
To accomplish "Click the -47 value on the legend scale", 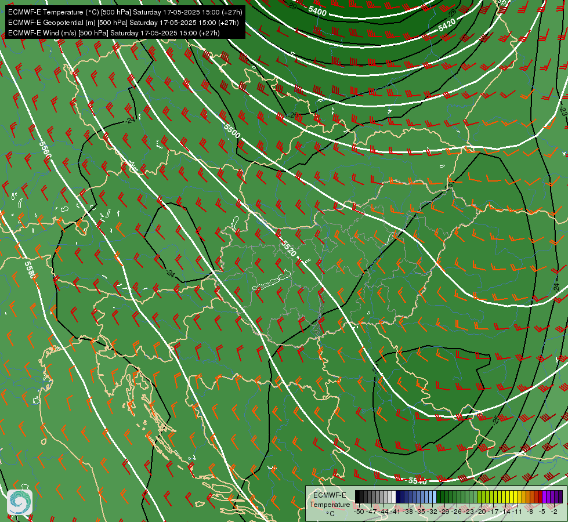I will pyautogui.click(x=372, y=512).
